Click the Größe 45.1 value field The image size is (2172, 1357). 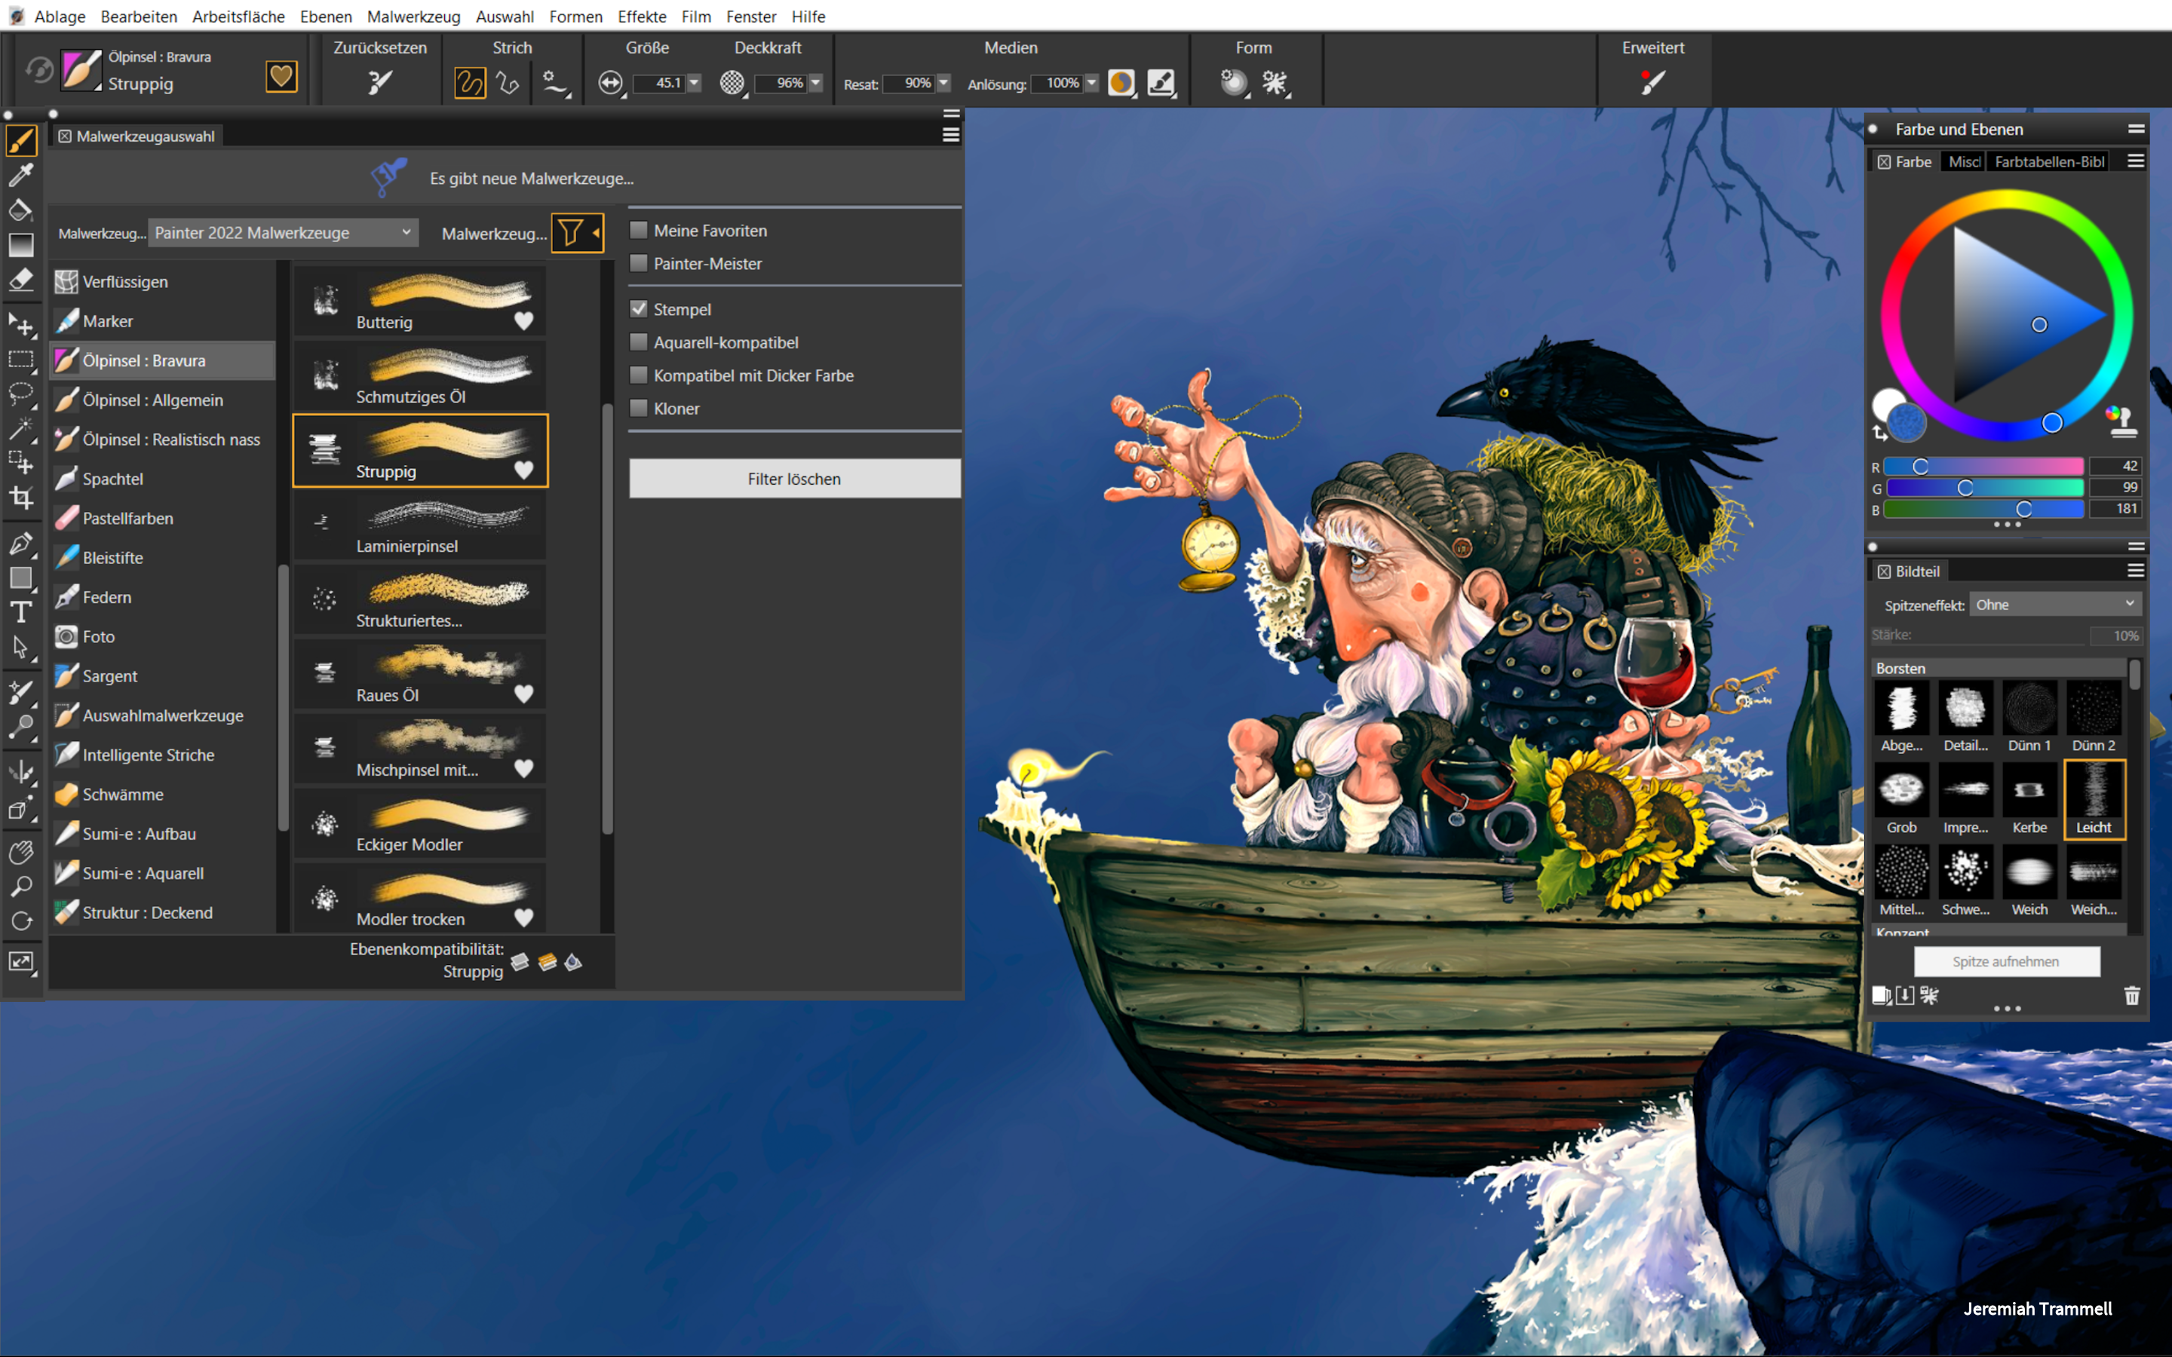[659, 83]
